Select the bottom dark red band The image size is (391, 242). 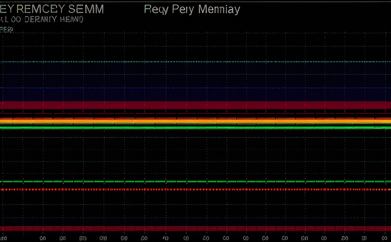pyautogui.click(x=195, y=229)
